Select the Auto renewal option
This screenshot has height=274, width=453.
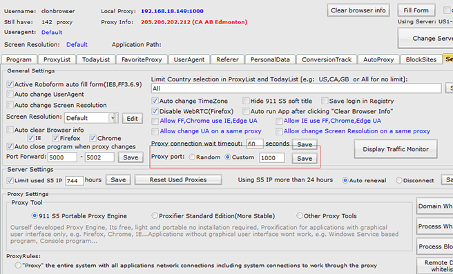[x=345, y=180]
